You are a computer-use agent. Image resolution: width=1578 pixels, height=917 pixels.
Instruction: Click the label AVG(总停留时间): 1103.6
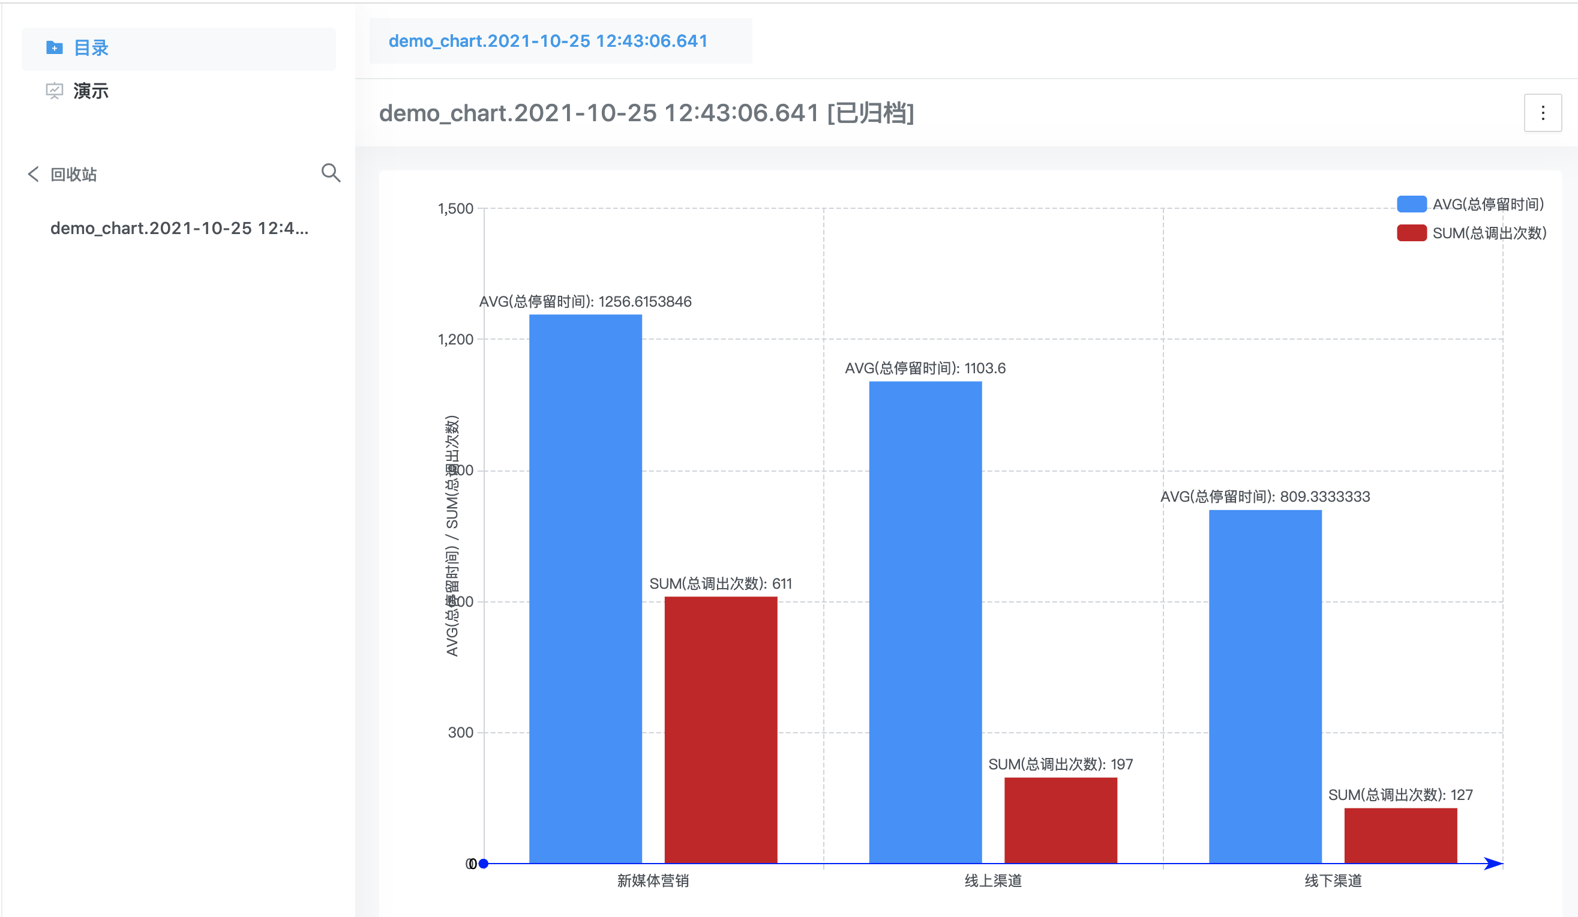pyautogui.click(x=925, y=368)
